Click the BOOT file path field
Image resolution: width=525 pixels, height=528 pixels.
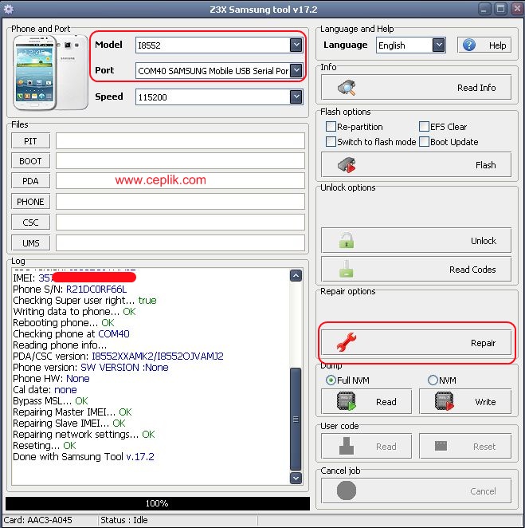click(180, 161)
